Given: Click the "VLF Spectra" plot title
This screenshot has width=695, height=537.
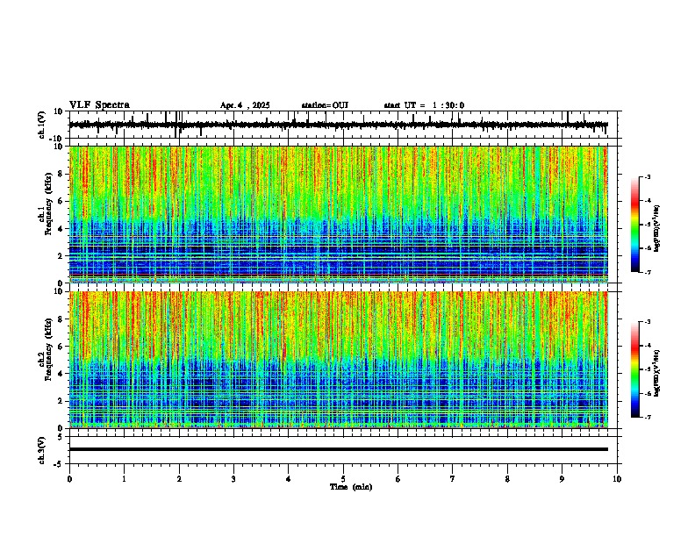Looking at the screenshot, I should click(x=99, y=104).
